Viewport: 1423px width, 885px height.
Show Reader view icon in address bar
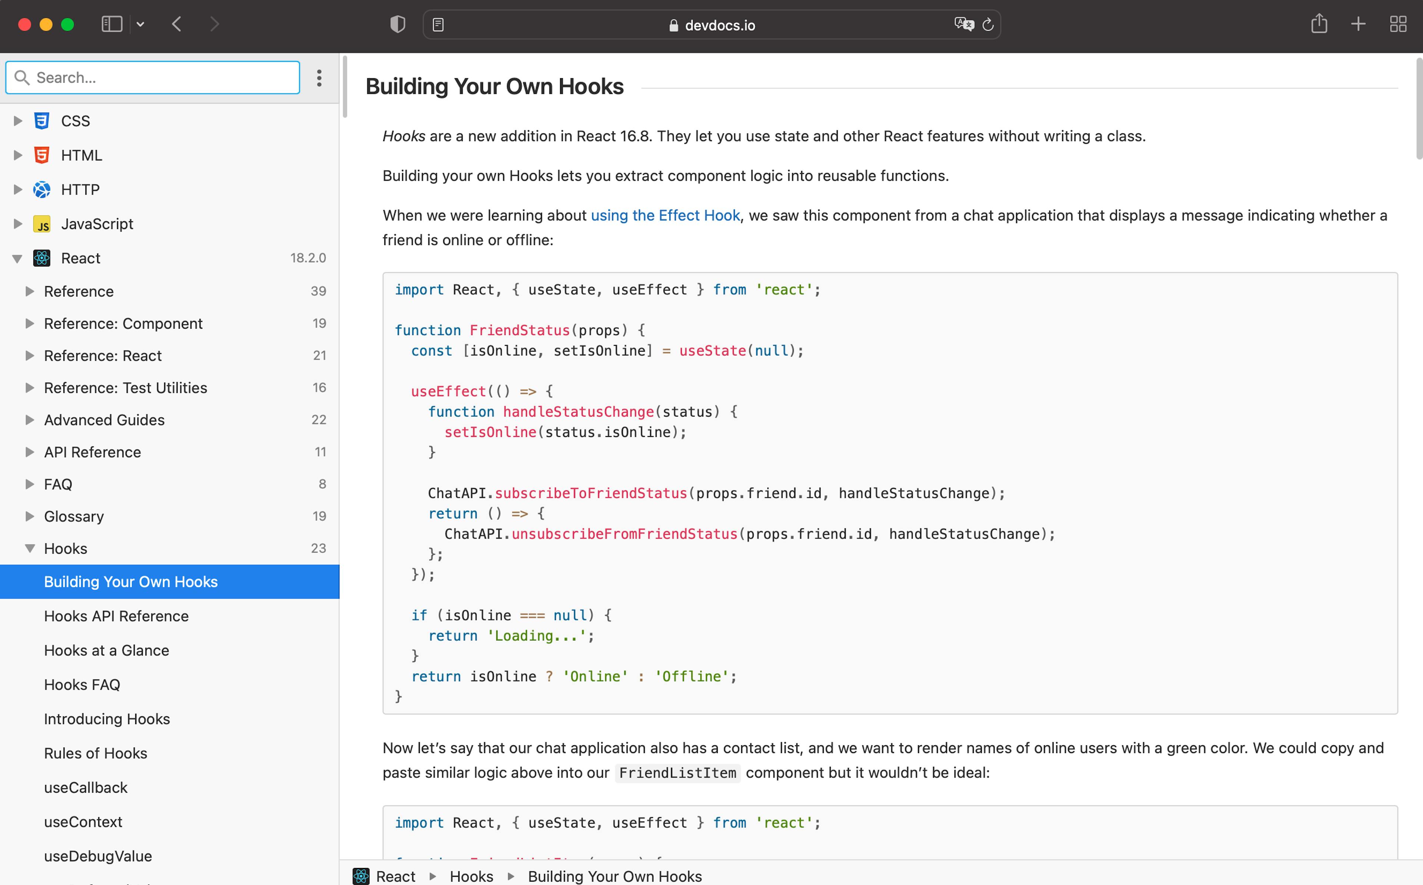[438, 24]
